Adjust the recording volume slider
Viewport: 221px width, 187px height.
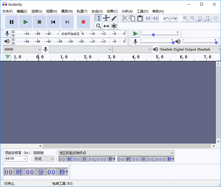[173, 43]
